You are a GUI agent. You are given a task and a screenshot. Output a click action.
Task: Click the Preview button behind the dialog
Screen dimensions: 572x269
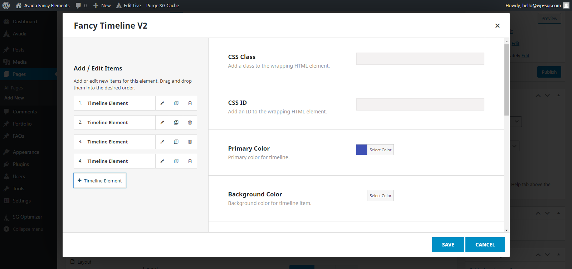pos(549,18)
